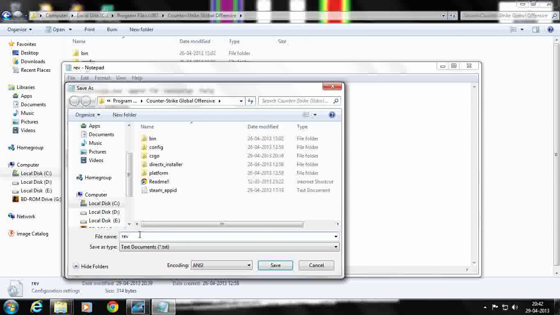Click the volume icon in system tray

(514, 307)
